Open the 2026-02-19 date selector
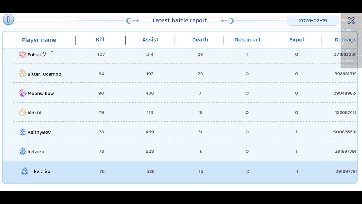Image resolution: width=362 pixels, height=204 pixels. tap(313, 20)
